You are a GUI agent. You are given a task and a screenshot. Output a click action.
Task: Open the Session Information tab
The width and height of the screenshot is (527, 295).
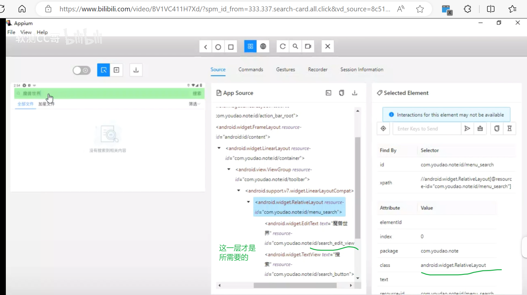pyautogui.click(x=362, y=69)
